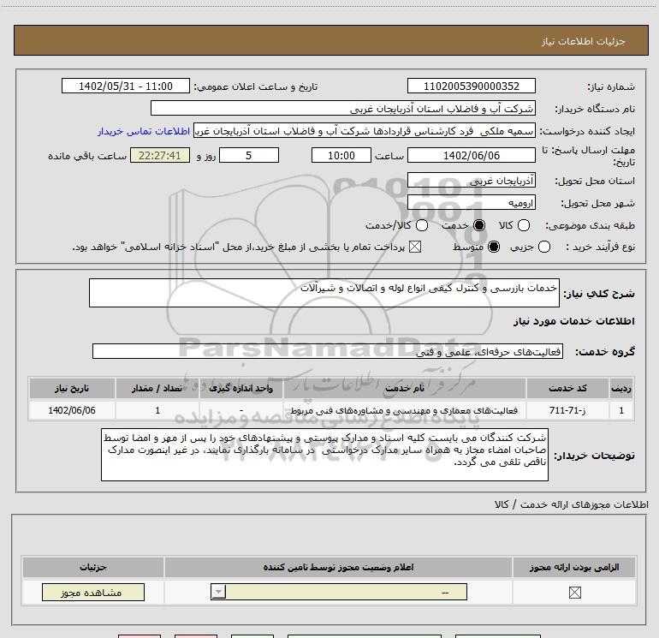Click the need date cell 1402/06/06 in table

tap(72, 410)
